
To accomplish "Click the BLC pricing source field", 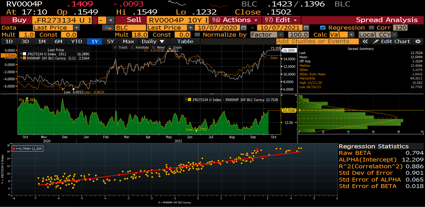I will tap(130, 28).
